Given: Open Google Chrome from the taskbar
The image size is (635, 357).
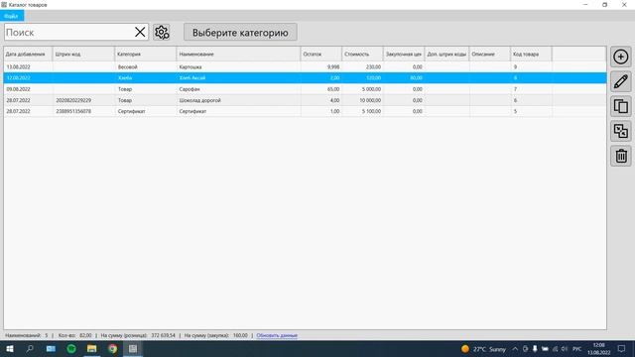Looking at the screenshot, I should point(112,349).
